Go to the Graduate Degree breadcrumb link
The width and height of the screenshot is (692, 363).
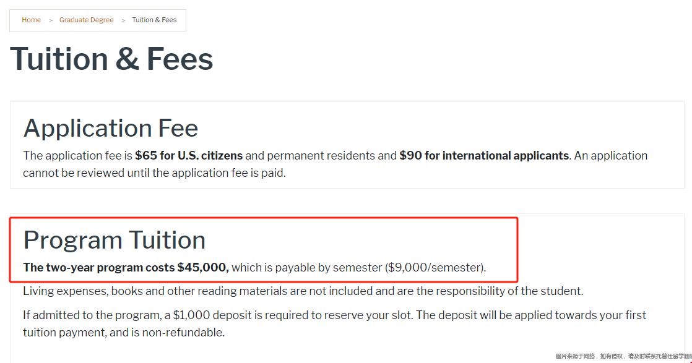coord(86,20)
